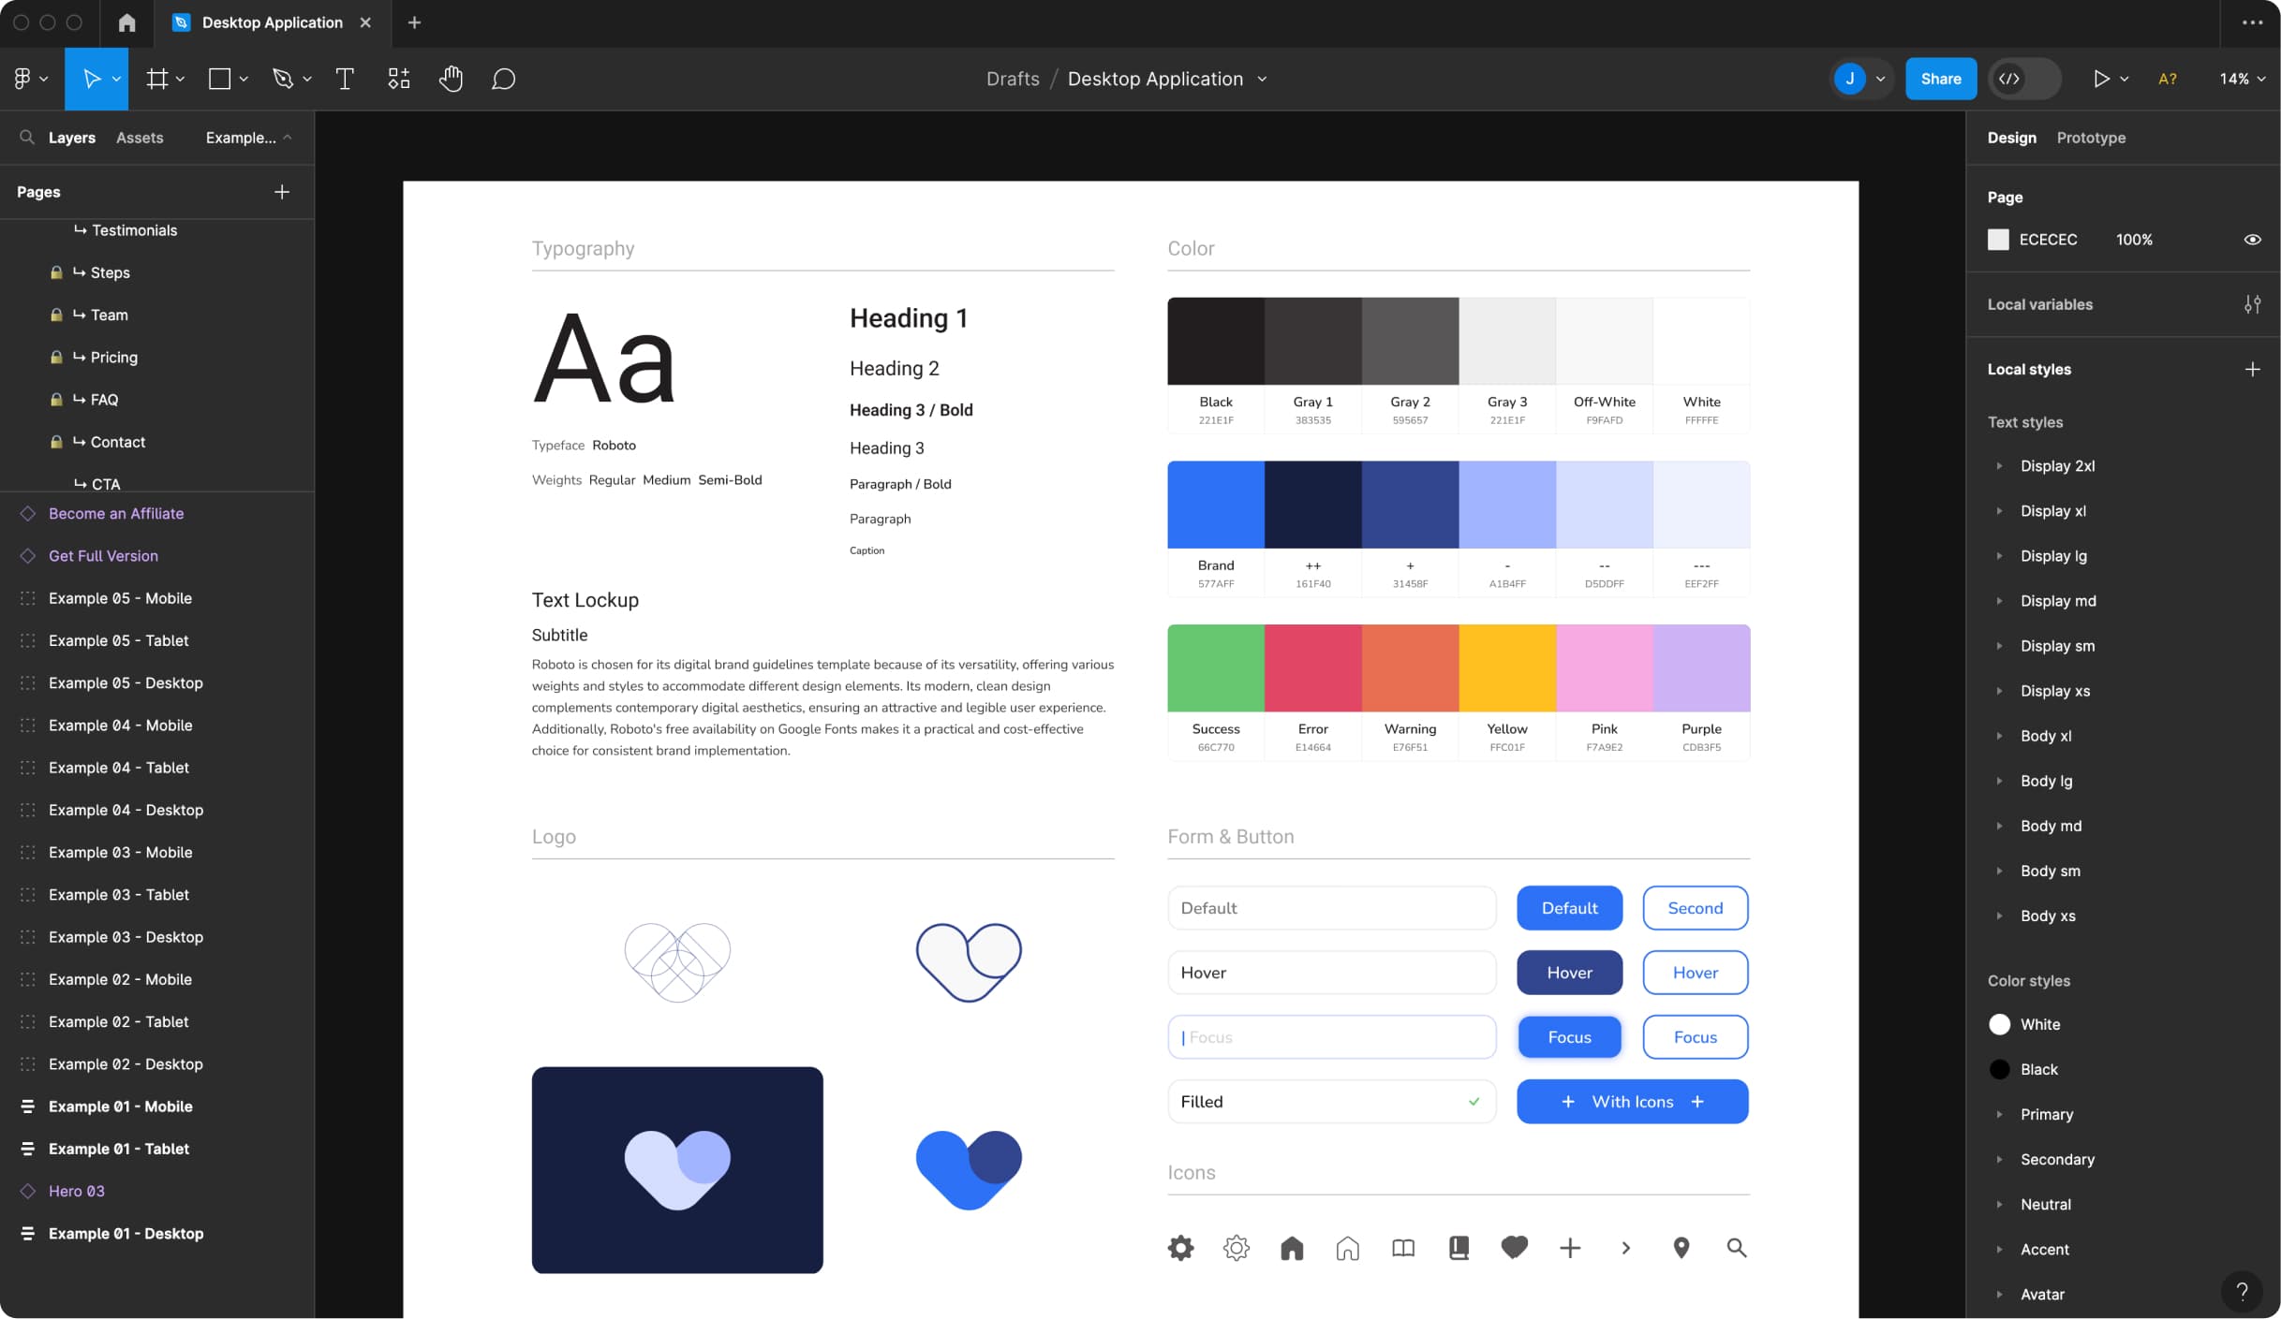This screenshot has width=2281, height=1319.
Task: Add a new local style
Action: (x=2252, y=369)
